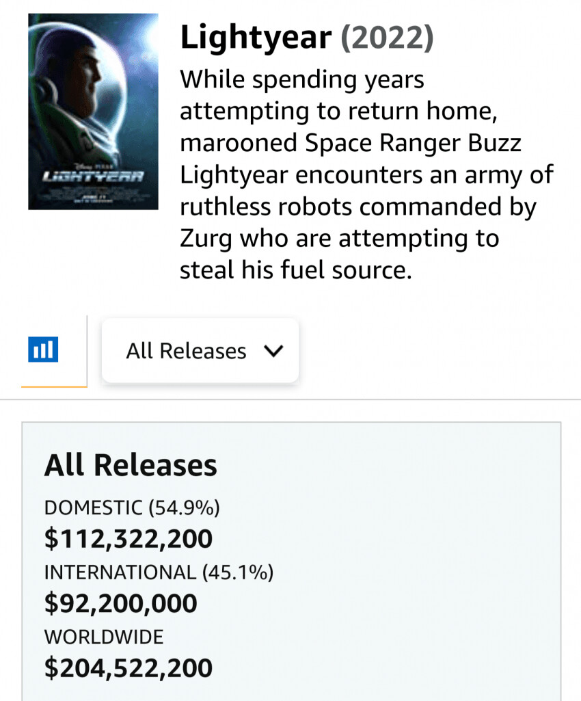Click the WORLDWIDE label
The image size is (581, 701).
tap(104, 637)
